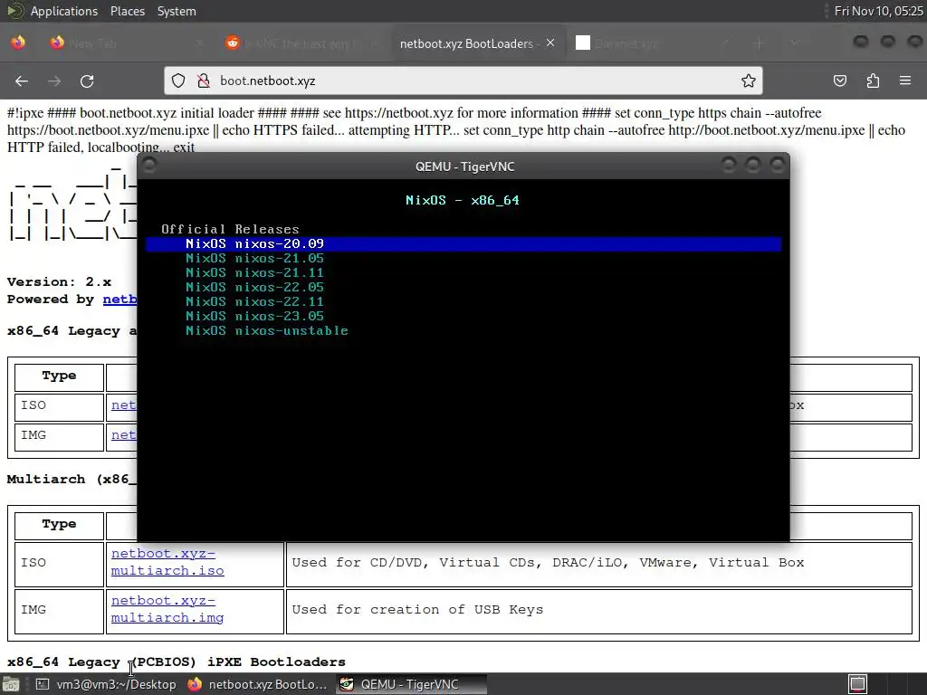Open the netboot.xyz-multiarch.img link
927x695 pixels.
[x=167, y=609]
